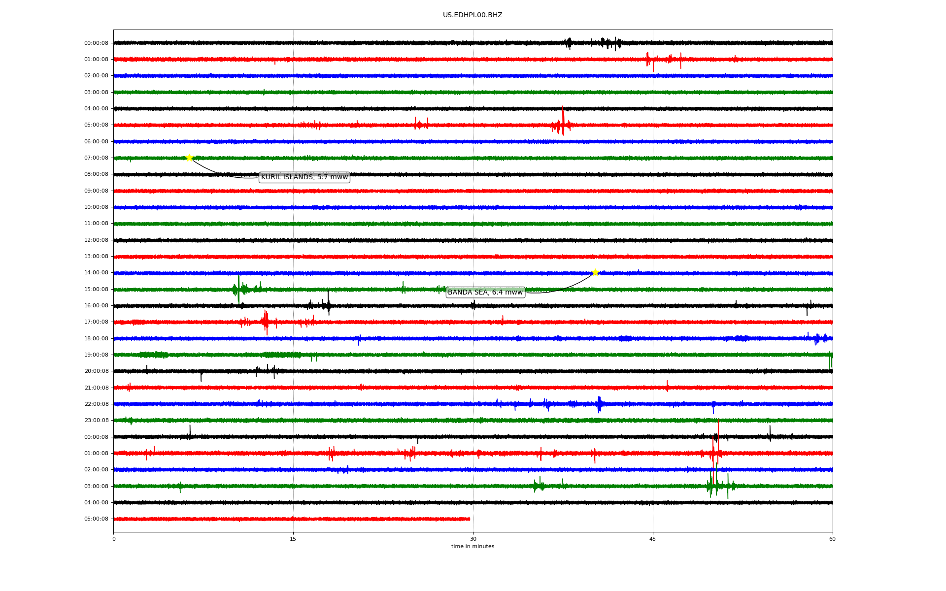
Task: Click the last 05:00:08 row label
Action: coord(96,519)
